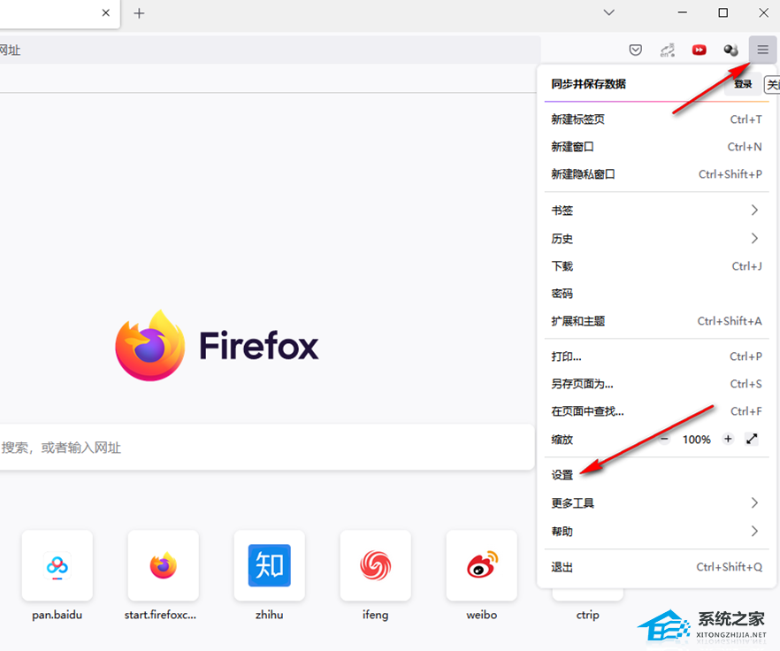Viewport: 780px width, 651px height.
Task: Open the pan.baidu shortcut tile
Action: click(x=57, y=565)
